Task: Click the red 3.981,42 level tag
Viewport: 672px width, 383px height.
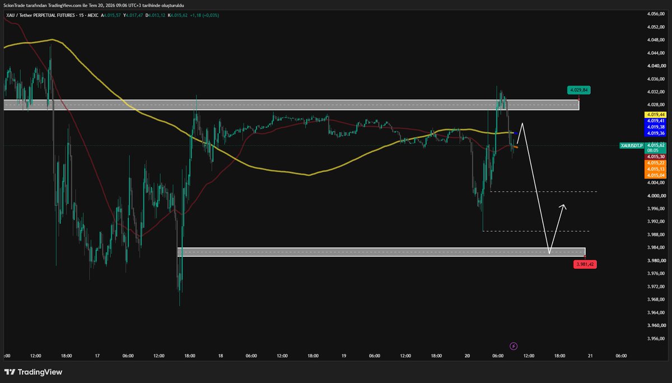Action: click(585, 264)
